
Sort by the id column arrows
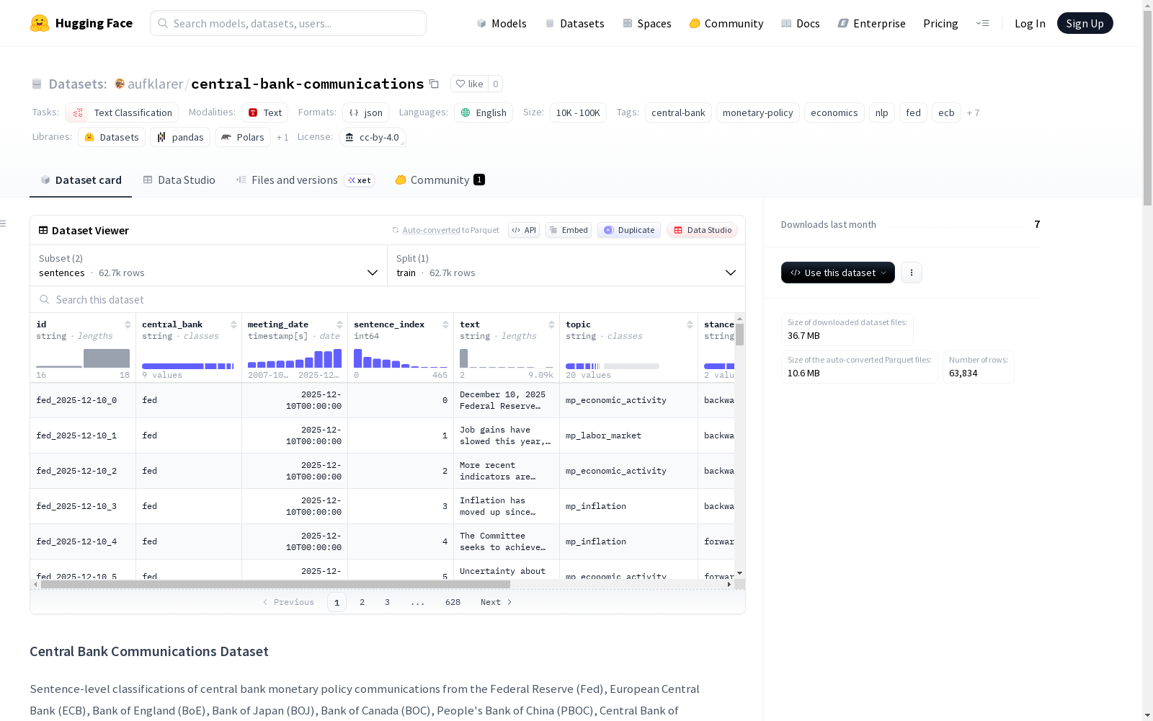click(128, 324)
